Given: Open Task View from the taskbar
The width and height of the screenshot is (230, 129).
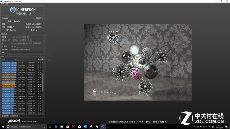Looking at the screenshot, I should pyautogui.click(x=50, y=126).
